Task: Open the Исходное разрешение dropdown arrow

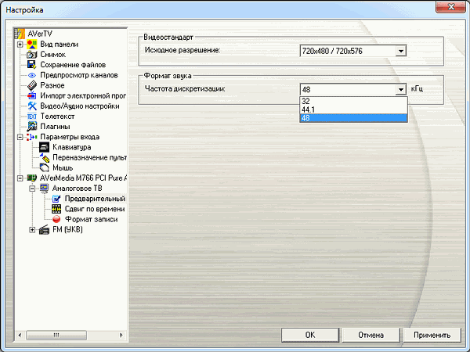Action: point(401,51)
